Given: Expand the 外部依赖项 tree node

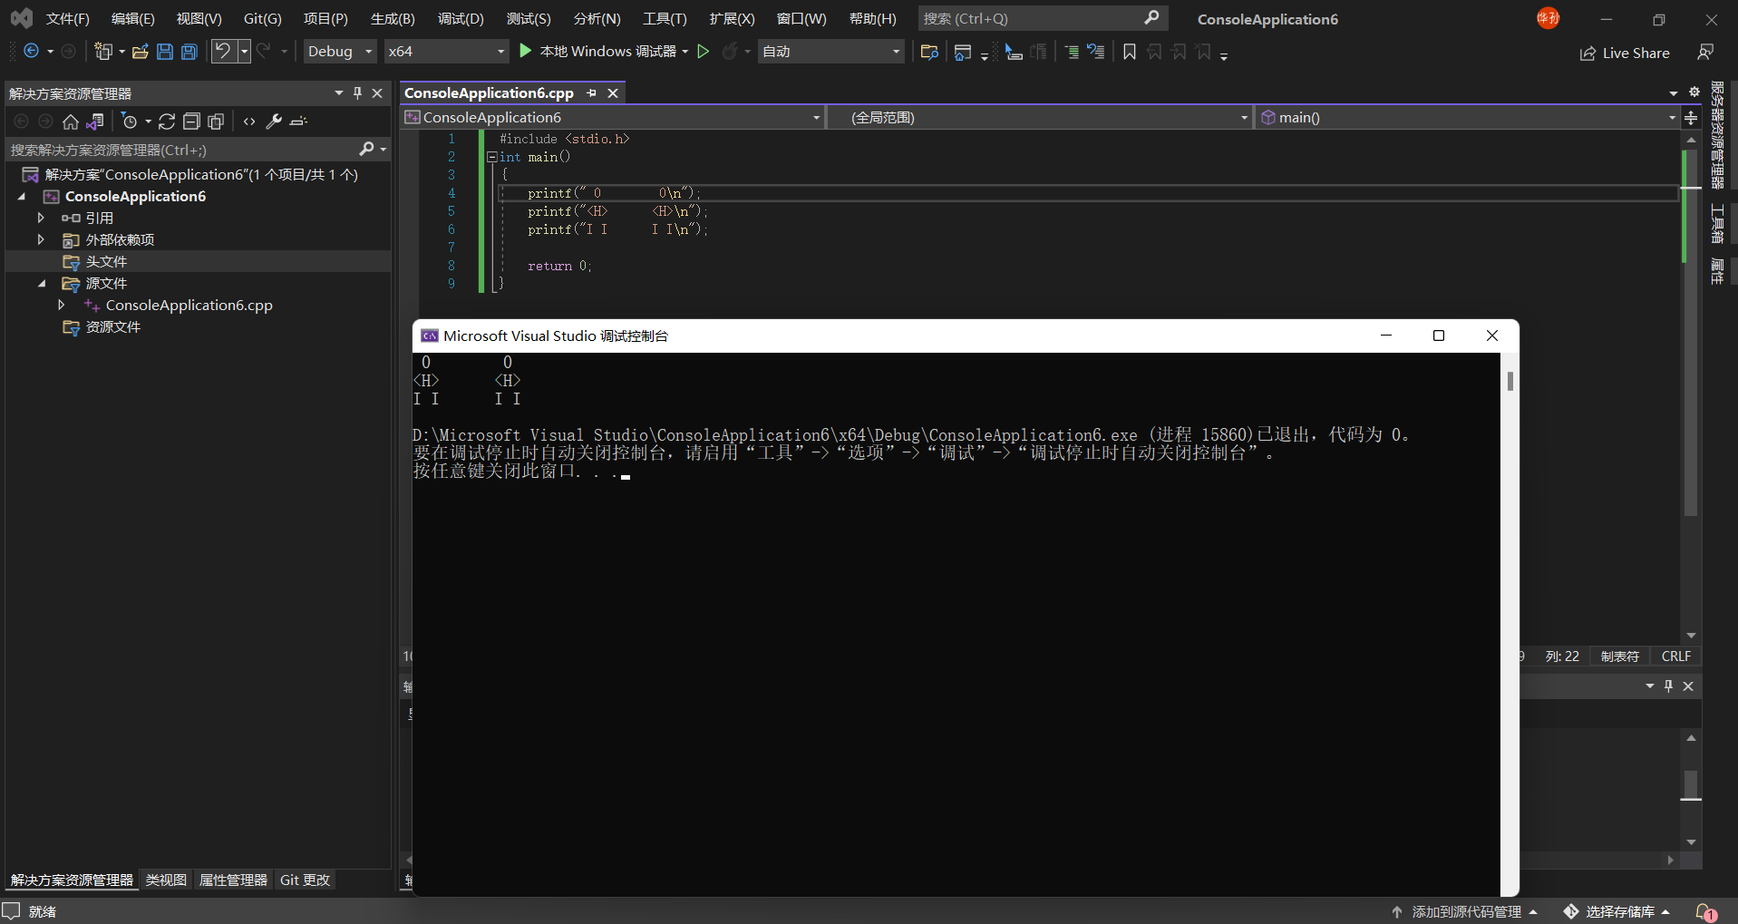Looking at the screenshot, I should [x=41, y=239].
